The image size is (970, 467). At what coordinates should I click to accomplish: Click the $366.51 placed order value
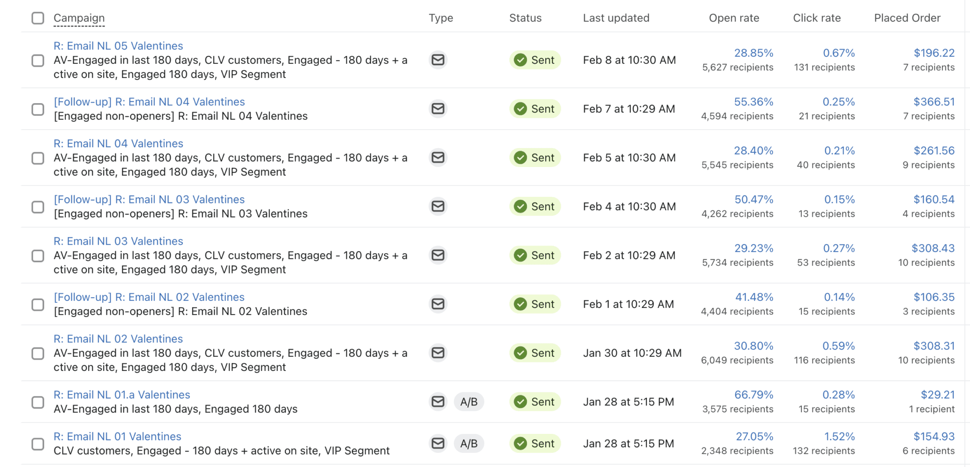[934, 101]
